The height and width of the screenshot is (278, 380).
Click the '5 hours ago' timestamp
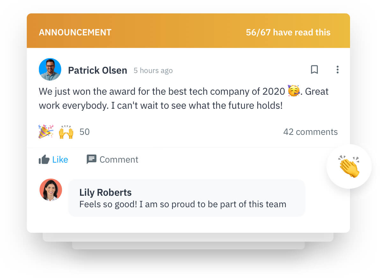click(x=153, y=70)
